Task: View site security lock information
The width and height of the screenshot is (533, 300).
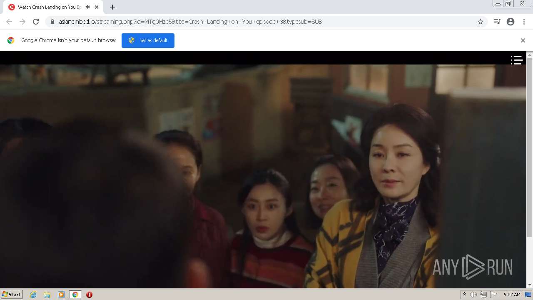Action: pyautogui.click(x=52, y=22)
